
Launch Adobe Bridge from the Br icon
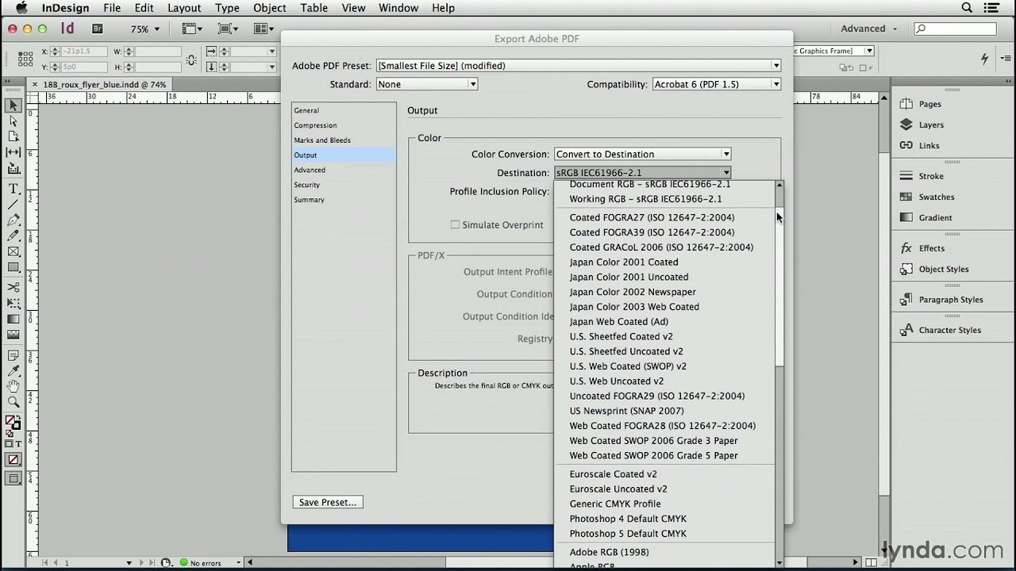pos(98,29)
